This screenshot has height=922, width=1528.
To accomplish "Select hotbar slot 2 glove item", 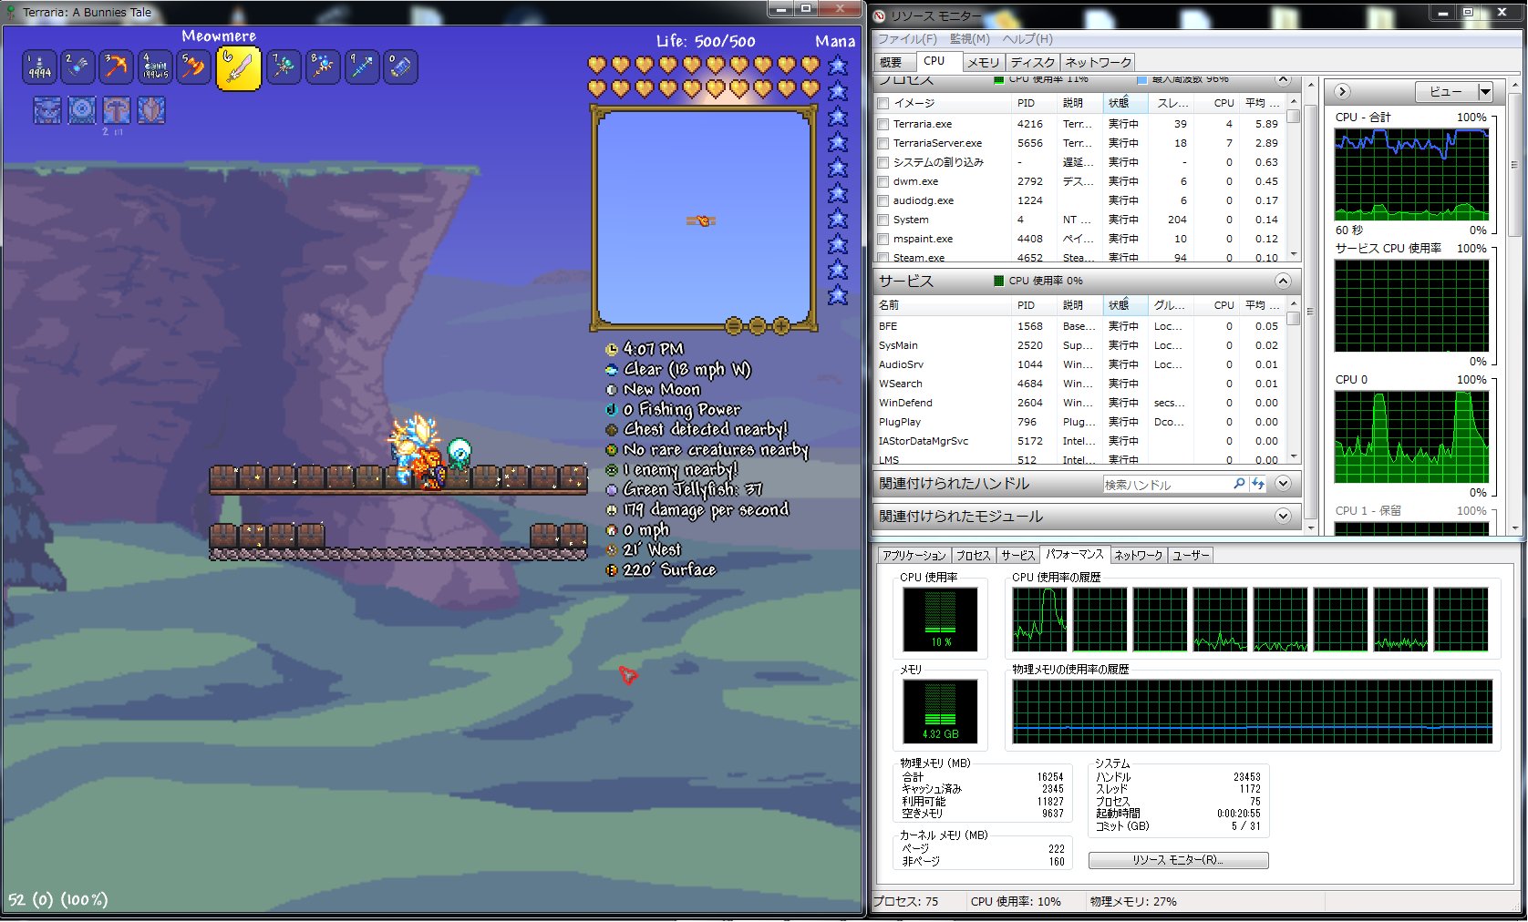I will [x=77, y=67].
